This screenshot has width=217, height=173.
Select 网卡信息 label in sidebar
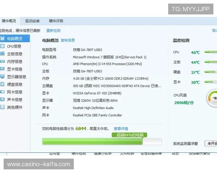pyautogui.click(x=15, y=92)
